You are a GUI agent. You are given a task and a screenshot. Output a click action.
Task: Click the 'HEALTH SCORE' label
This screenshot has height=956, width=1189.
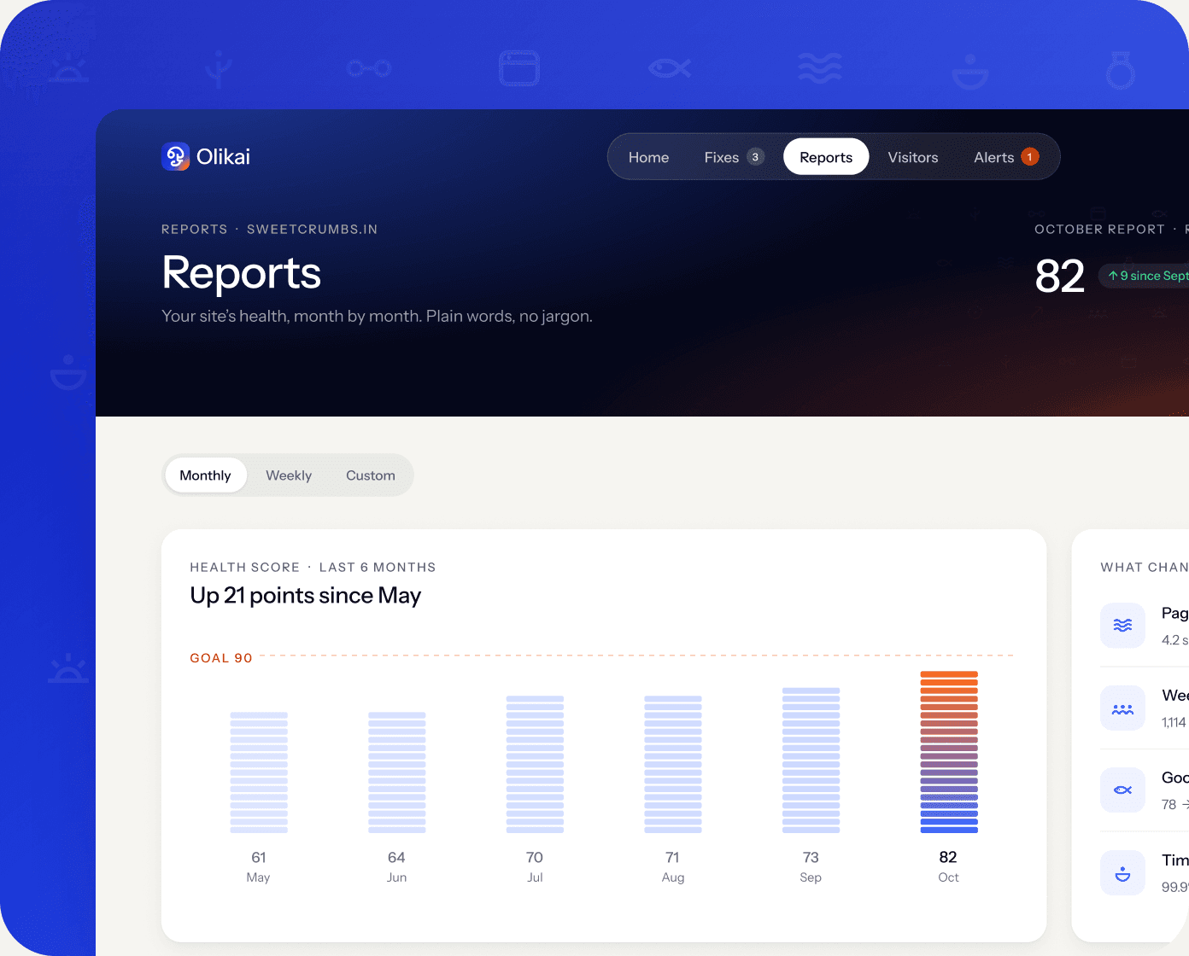[245, 568]
